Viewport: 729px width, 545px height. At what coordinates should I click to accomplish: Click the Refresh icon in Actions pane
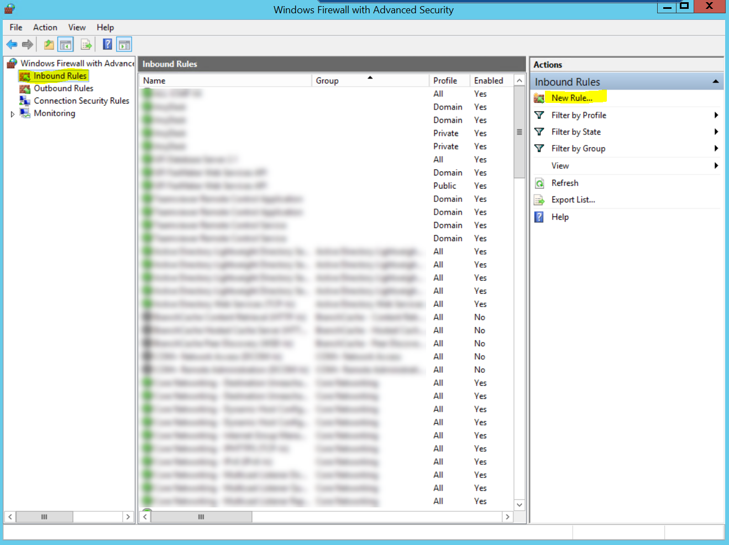coord(539,183)
